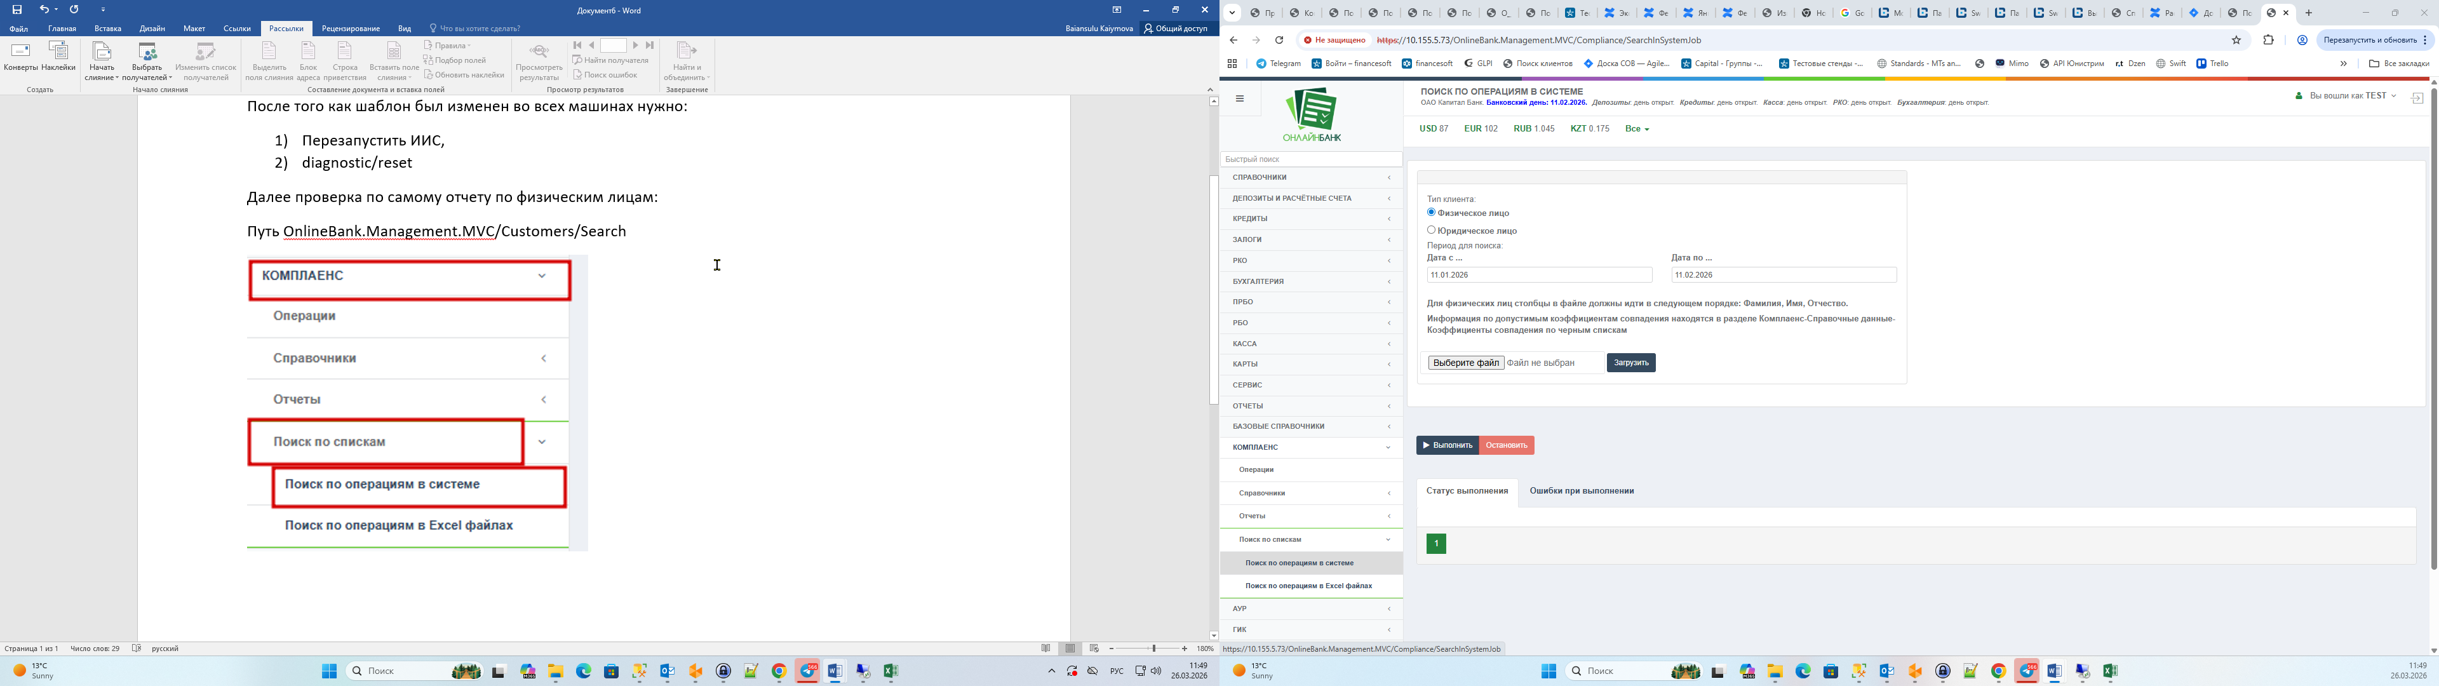The width and height of the screenshot is (2439, 686).
Task: Open the Ошибки при выполнении tab
Action: point(1581,491)
